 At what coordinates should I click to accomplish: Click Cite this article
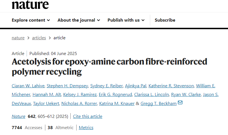pos(88,116)
